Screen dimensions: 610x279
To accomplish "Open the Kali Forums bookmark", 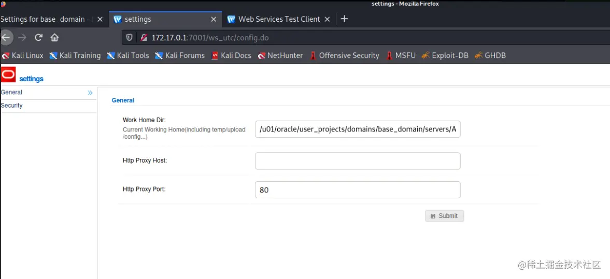I will [180, 55].
